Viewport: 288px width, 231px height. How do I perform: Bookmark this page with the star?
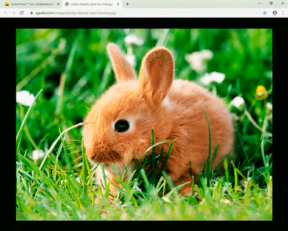(x=265, y=13)
